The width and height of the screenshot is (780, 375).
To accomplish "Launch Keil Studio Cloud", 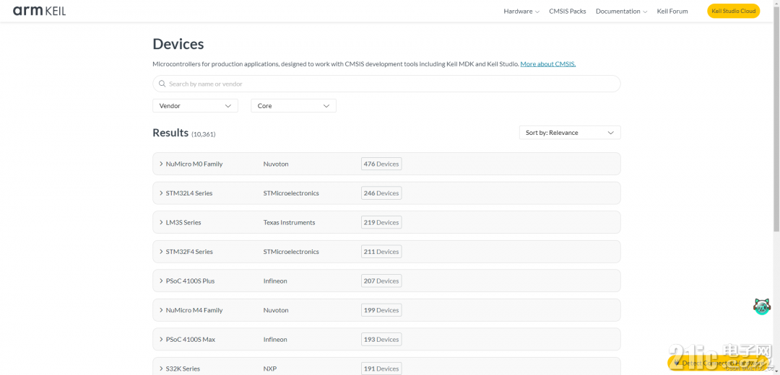I will point(733,11).
